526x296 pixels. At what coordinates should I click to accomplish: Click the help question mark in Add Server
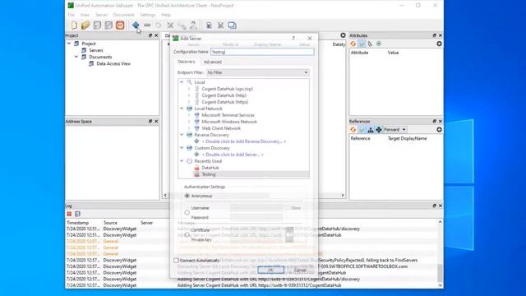click(x=293, y=39)
